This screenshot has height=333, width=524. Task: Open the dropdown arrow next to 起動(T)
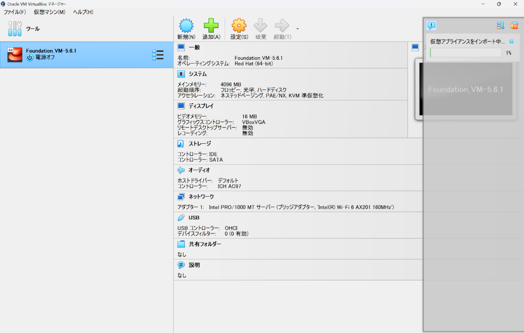(x=298, y=29)
